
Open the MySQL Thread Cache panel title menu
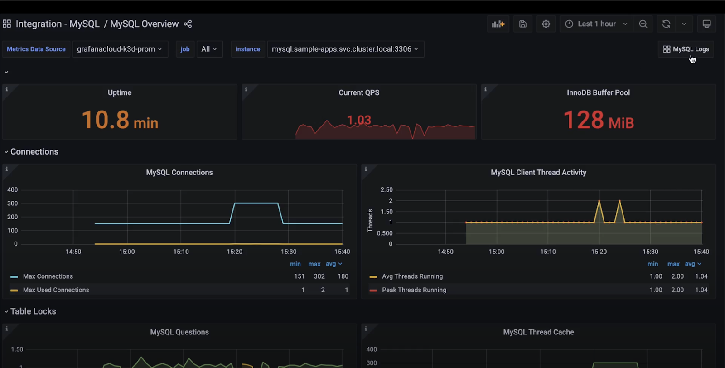538,332
